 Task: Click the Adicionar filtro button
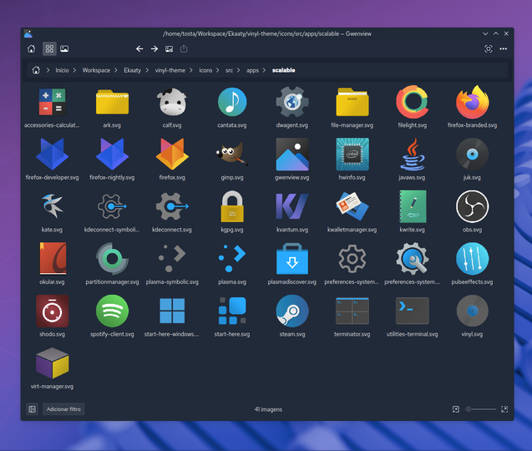coord(63,409)
